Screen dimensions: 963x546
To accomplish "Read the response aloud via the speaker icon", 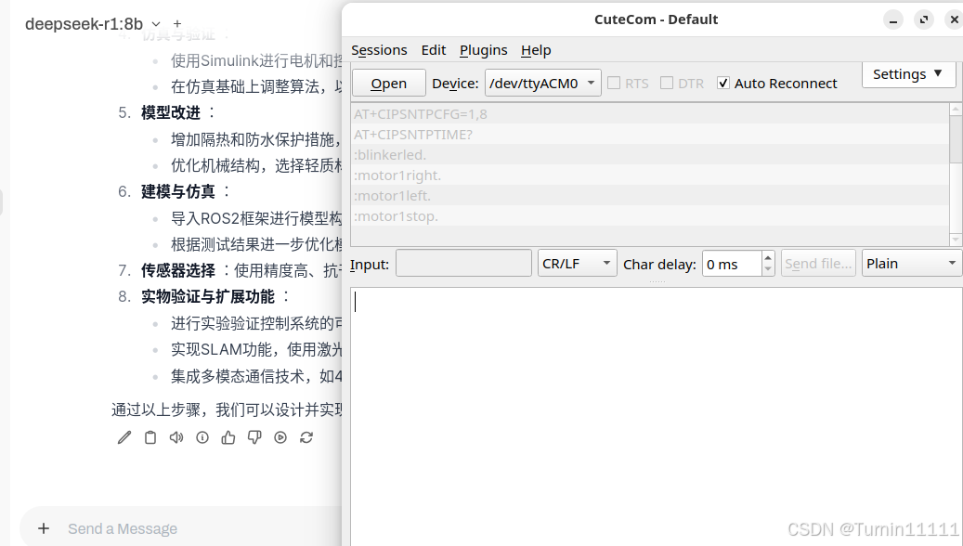I will pos(176,437).
